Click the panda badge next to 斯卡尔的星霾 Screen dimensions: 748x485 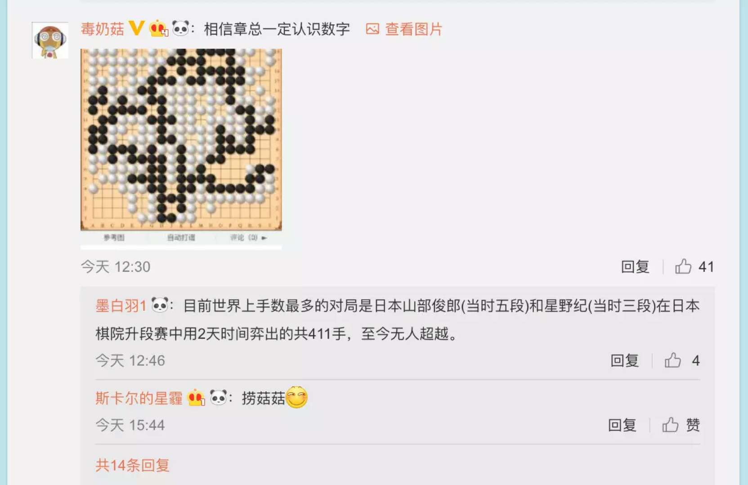pyautogui.click(x=219, y=397)
